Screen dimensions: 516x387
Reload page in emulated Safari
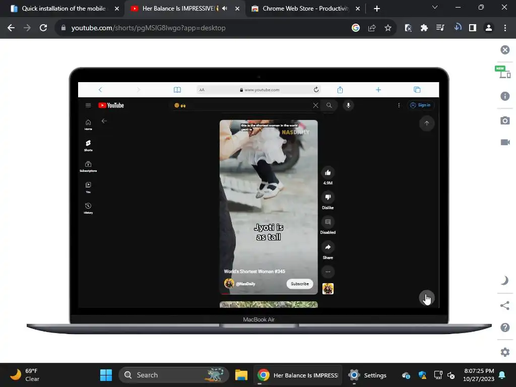(x=316, y=90)
